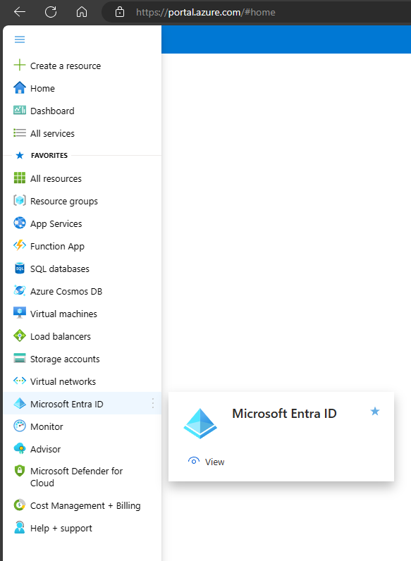Open All services
411x561 pixels.
[52, 133]
